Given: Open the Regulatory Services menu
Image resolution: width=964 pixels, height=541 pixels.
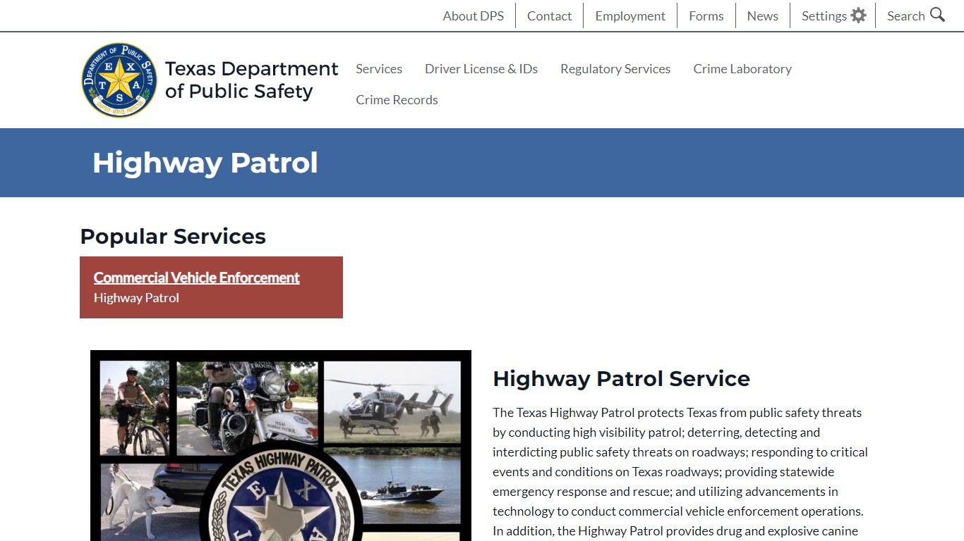Looking at the screenshot, I should click(x=615, y=68).
